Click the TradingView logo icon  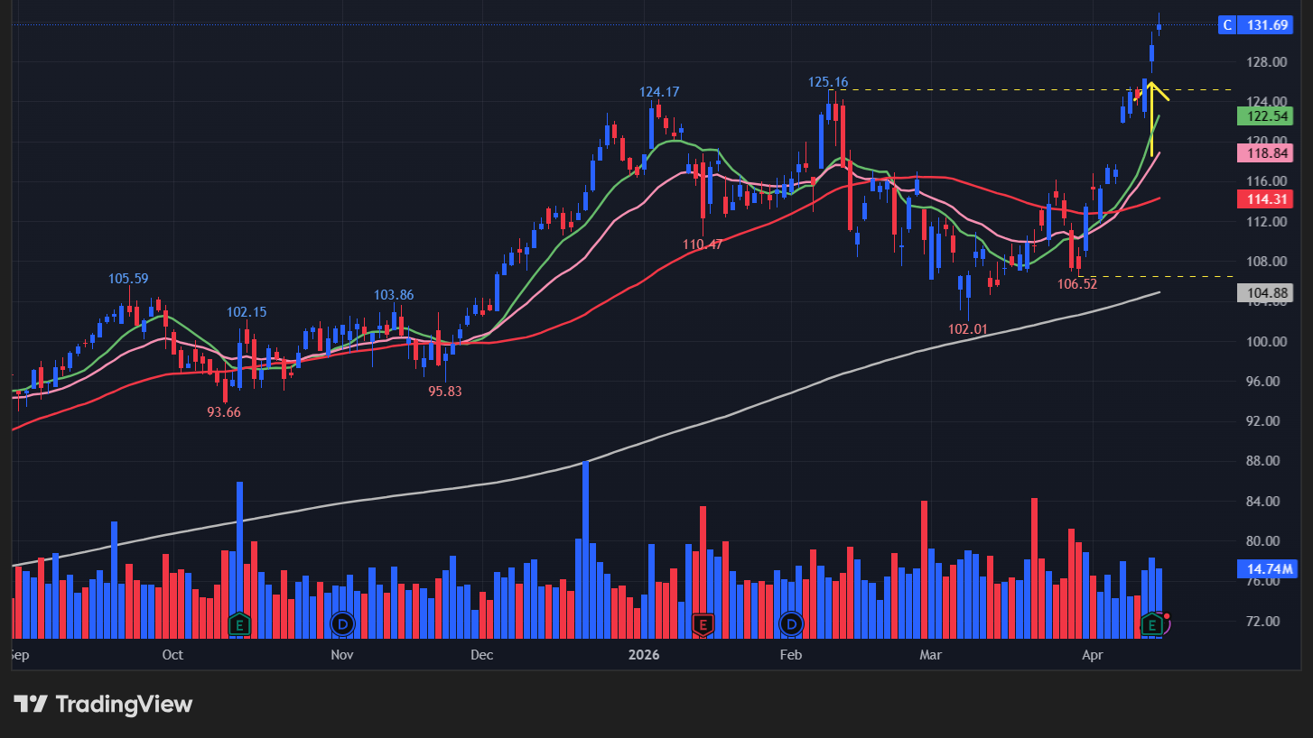[31, 704]
